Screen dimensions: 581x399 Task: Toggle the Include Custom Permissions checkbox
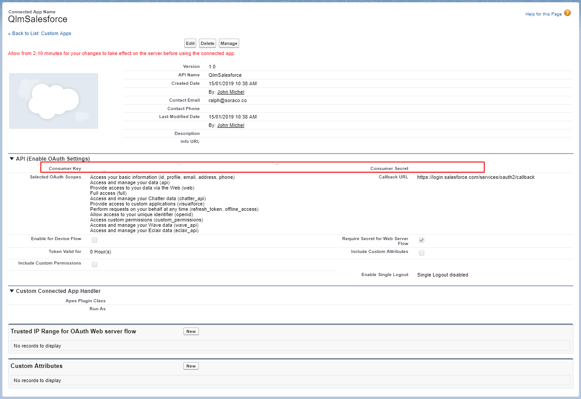tap(95, 265)
